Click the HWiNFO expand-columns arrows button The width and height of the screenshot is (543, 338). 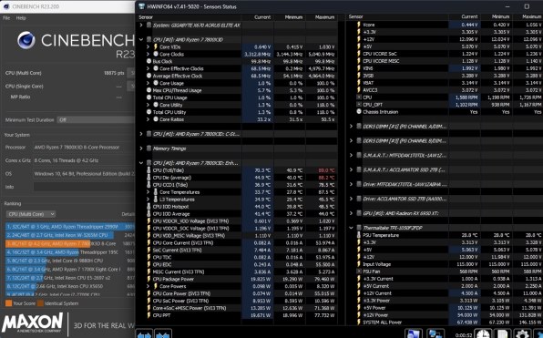point(145,333)
